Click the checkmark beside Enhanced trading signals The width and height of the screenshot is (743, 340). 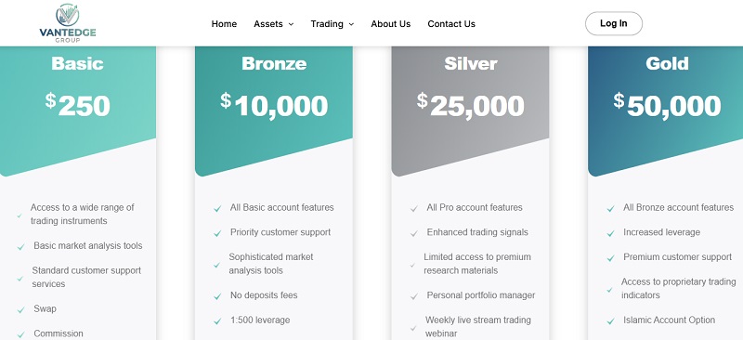point(414,233)
